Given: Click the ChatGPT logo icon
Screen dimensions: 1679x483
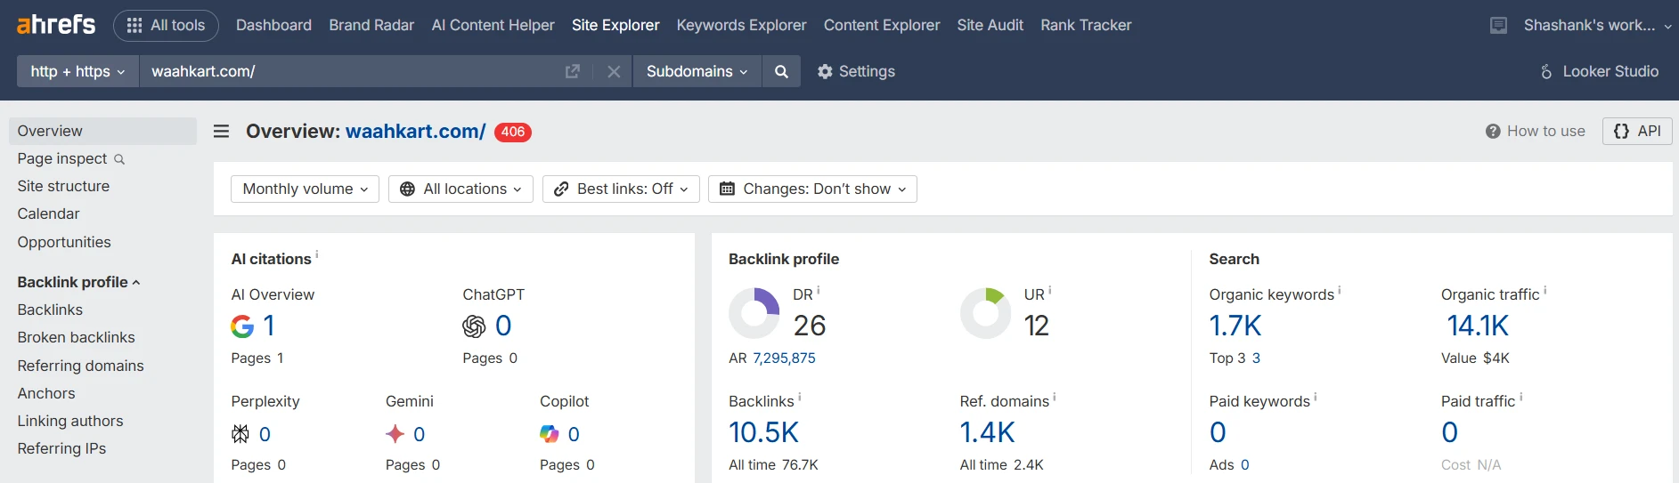Looking at the screenshot, I should click(474, 326).
